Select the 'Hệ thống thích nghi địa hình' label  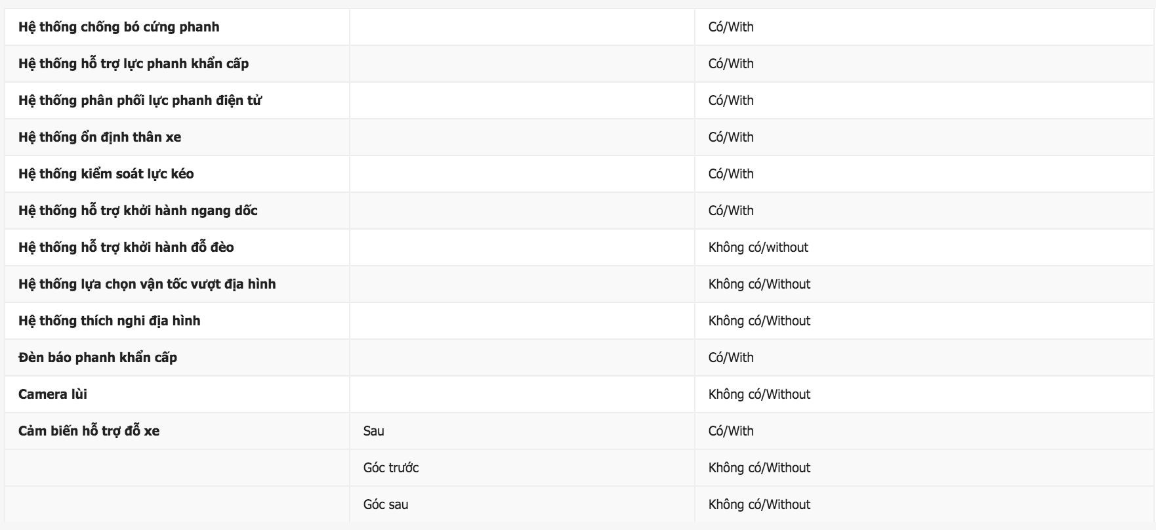110,321
